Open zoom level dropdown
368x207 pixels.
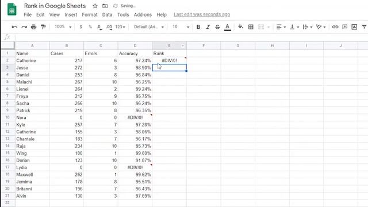click(63, 27)
